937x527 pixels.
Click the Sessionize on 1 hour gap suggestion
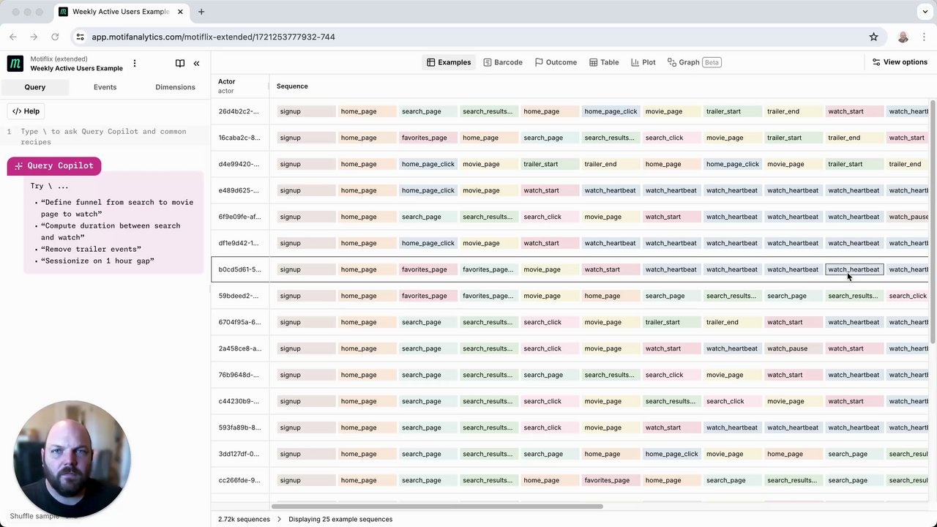(x=97, y=261)
